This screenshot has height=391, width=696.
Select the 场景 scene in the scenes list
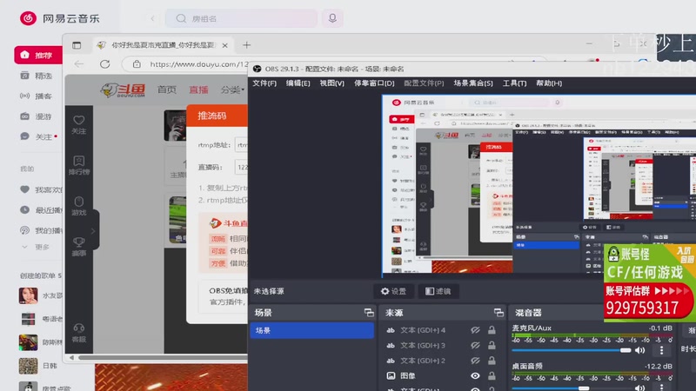311,331
